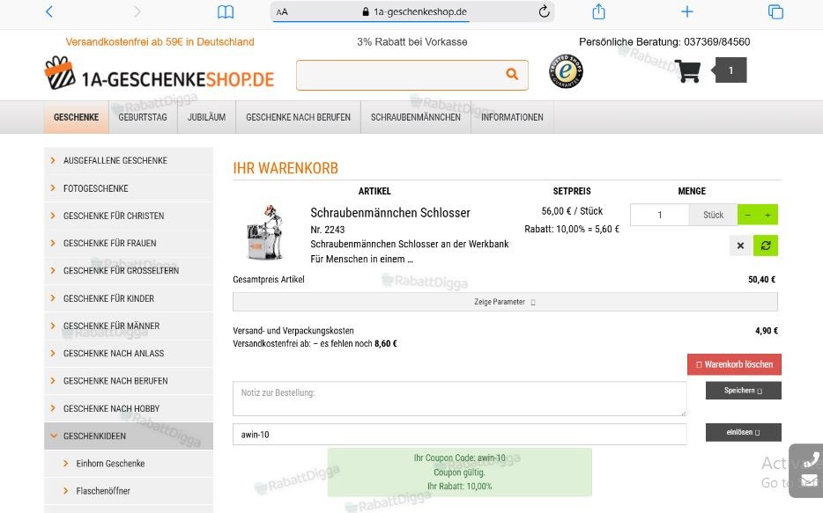Click the Schraubenmännchen Schlosser product thumbnail
This screenshot has width=823, height=513.
pyautogui.click(x=267, y=232)
